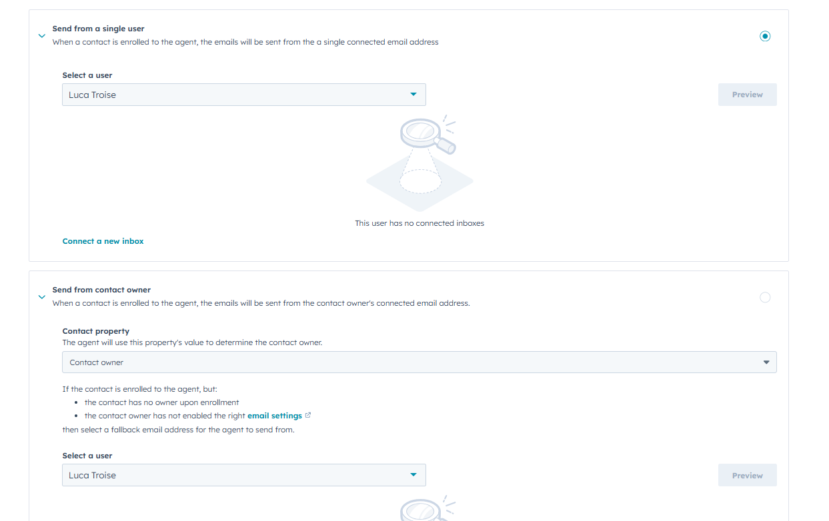Open the fallback user dropdown under Select a user

pos(243,474)
